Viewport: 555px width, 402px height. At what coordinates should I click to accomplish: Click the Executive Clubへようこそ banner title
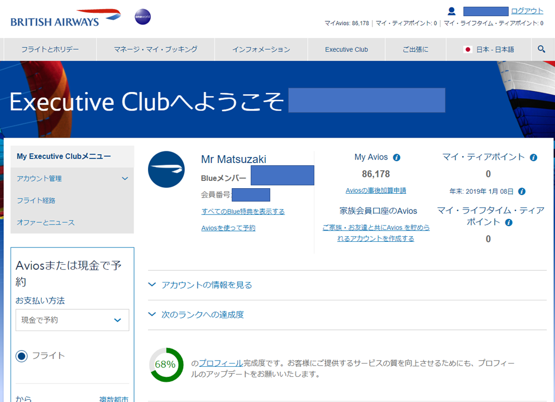146,102
